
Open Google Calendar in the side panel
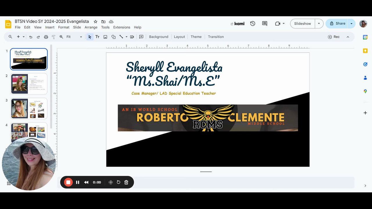(x=365, y=37)
